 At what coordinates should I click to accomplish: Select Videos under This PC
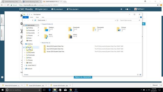pos(30,63)
